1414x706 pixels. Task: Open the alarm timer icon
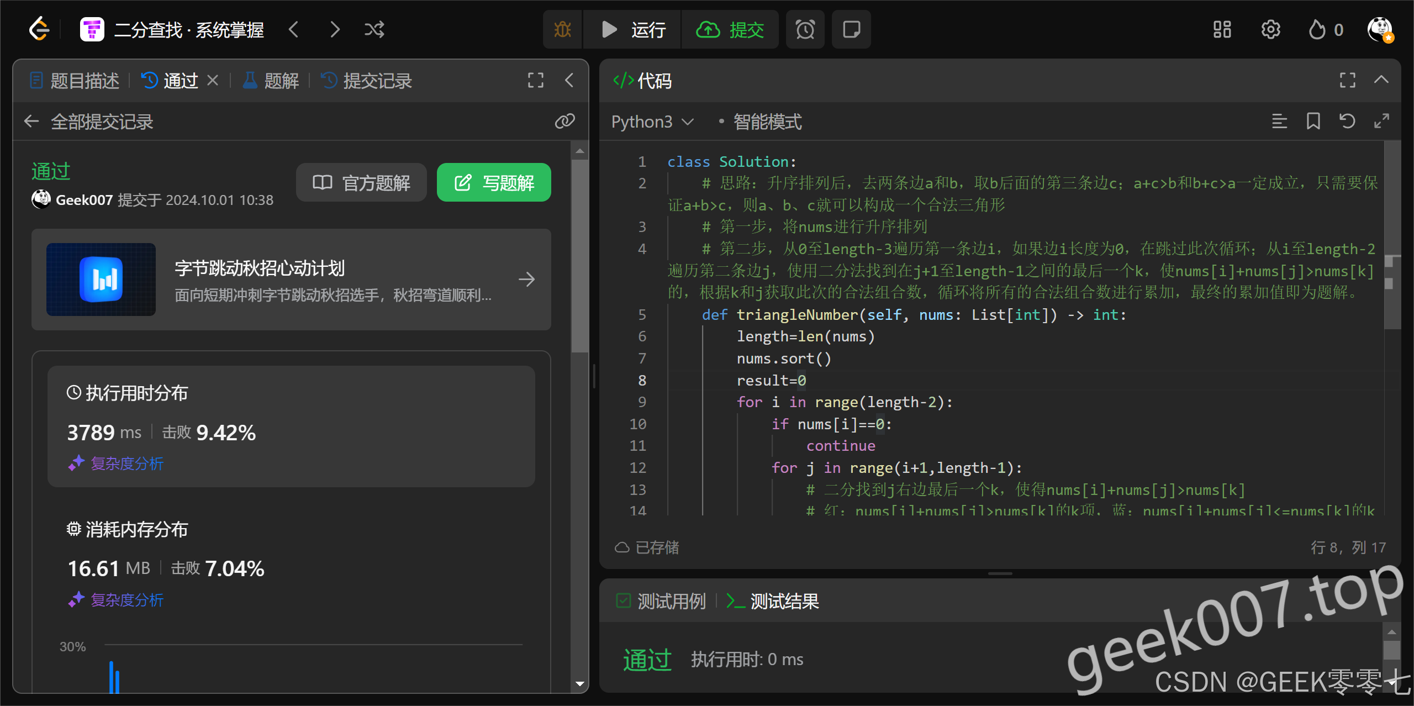[x=805, y=29]
